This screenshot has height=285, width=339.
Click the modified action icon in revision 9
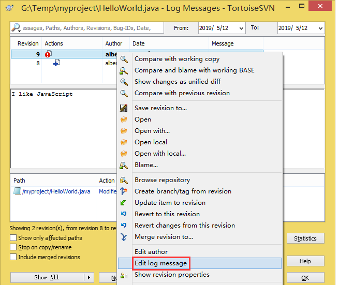coord(48,54)
